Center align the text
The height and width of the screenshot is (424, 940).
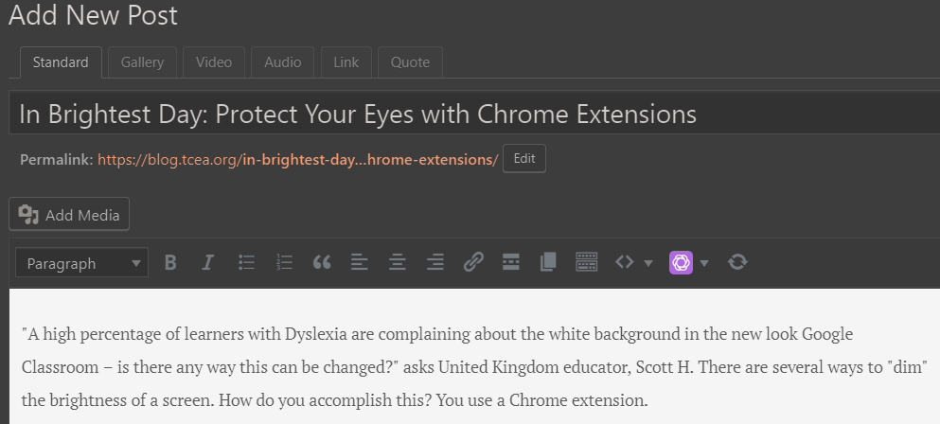tap(398, 262)
